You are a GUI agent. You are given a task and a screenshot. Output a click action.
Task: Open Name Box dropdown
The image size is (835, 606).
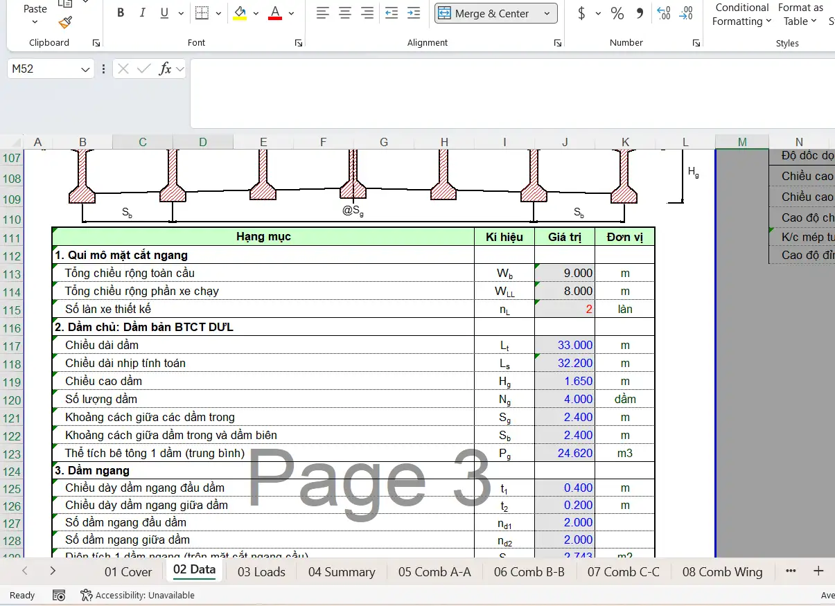point(85,69)
